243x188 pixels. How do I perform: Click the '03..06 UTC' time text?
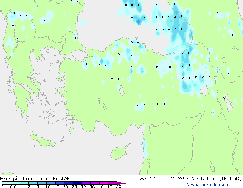click(x=202, y=179)
